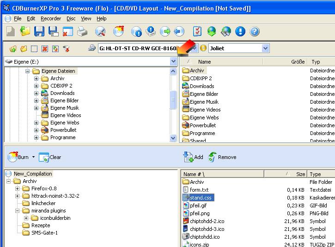Click the Add button
This screenshot has width=335, height=247.
coord(193,157)
